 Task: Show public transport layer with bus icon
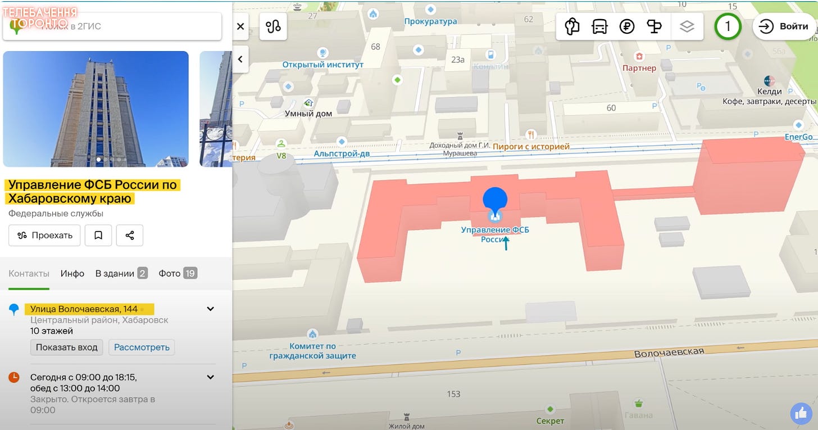pos(599,26)
